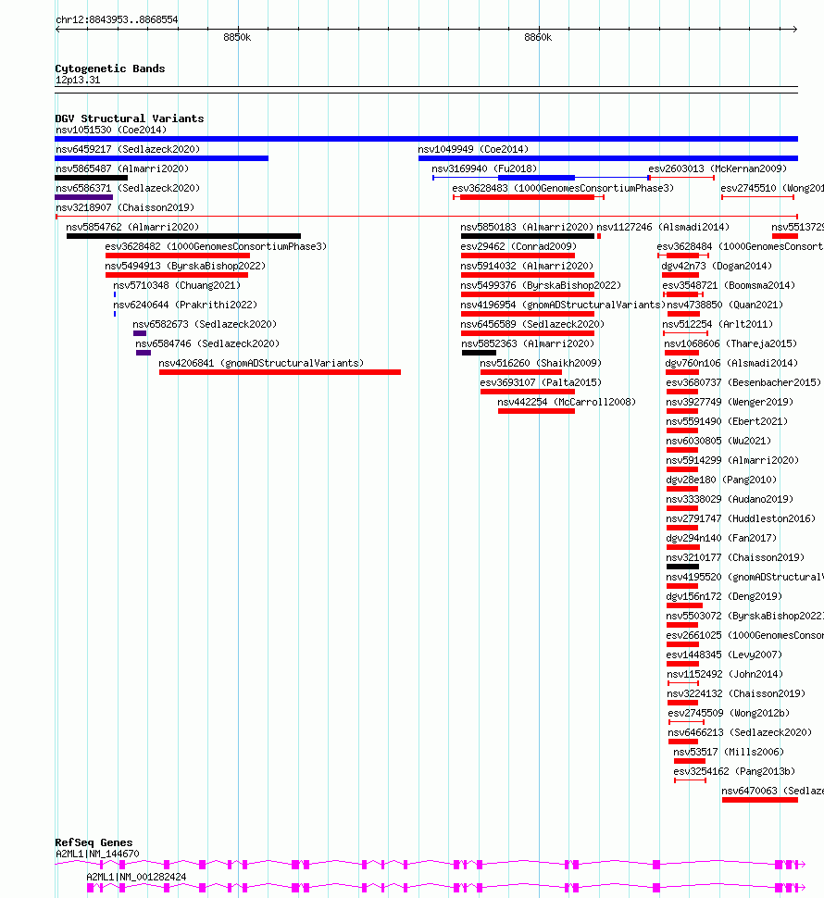Select nsv5710348 (Chuang2021) label
This screenshot has width=824, height=898.
(x=177, y=286)
